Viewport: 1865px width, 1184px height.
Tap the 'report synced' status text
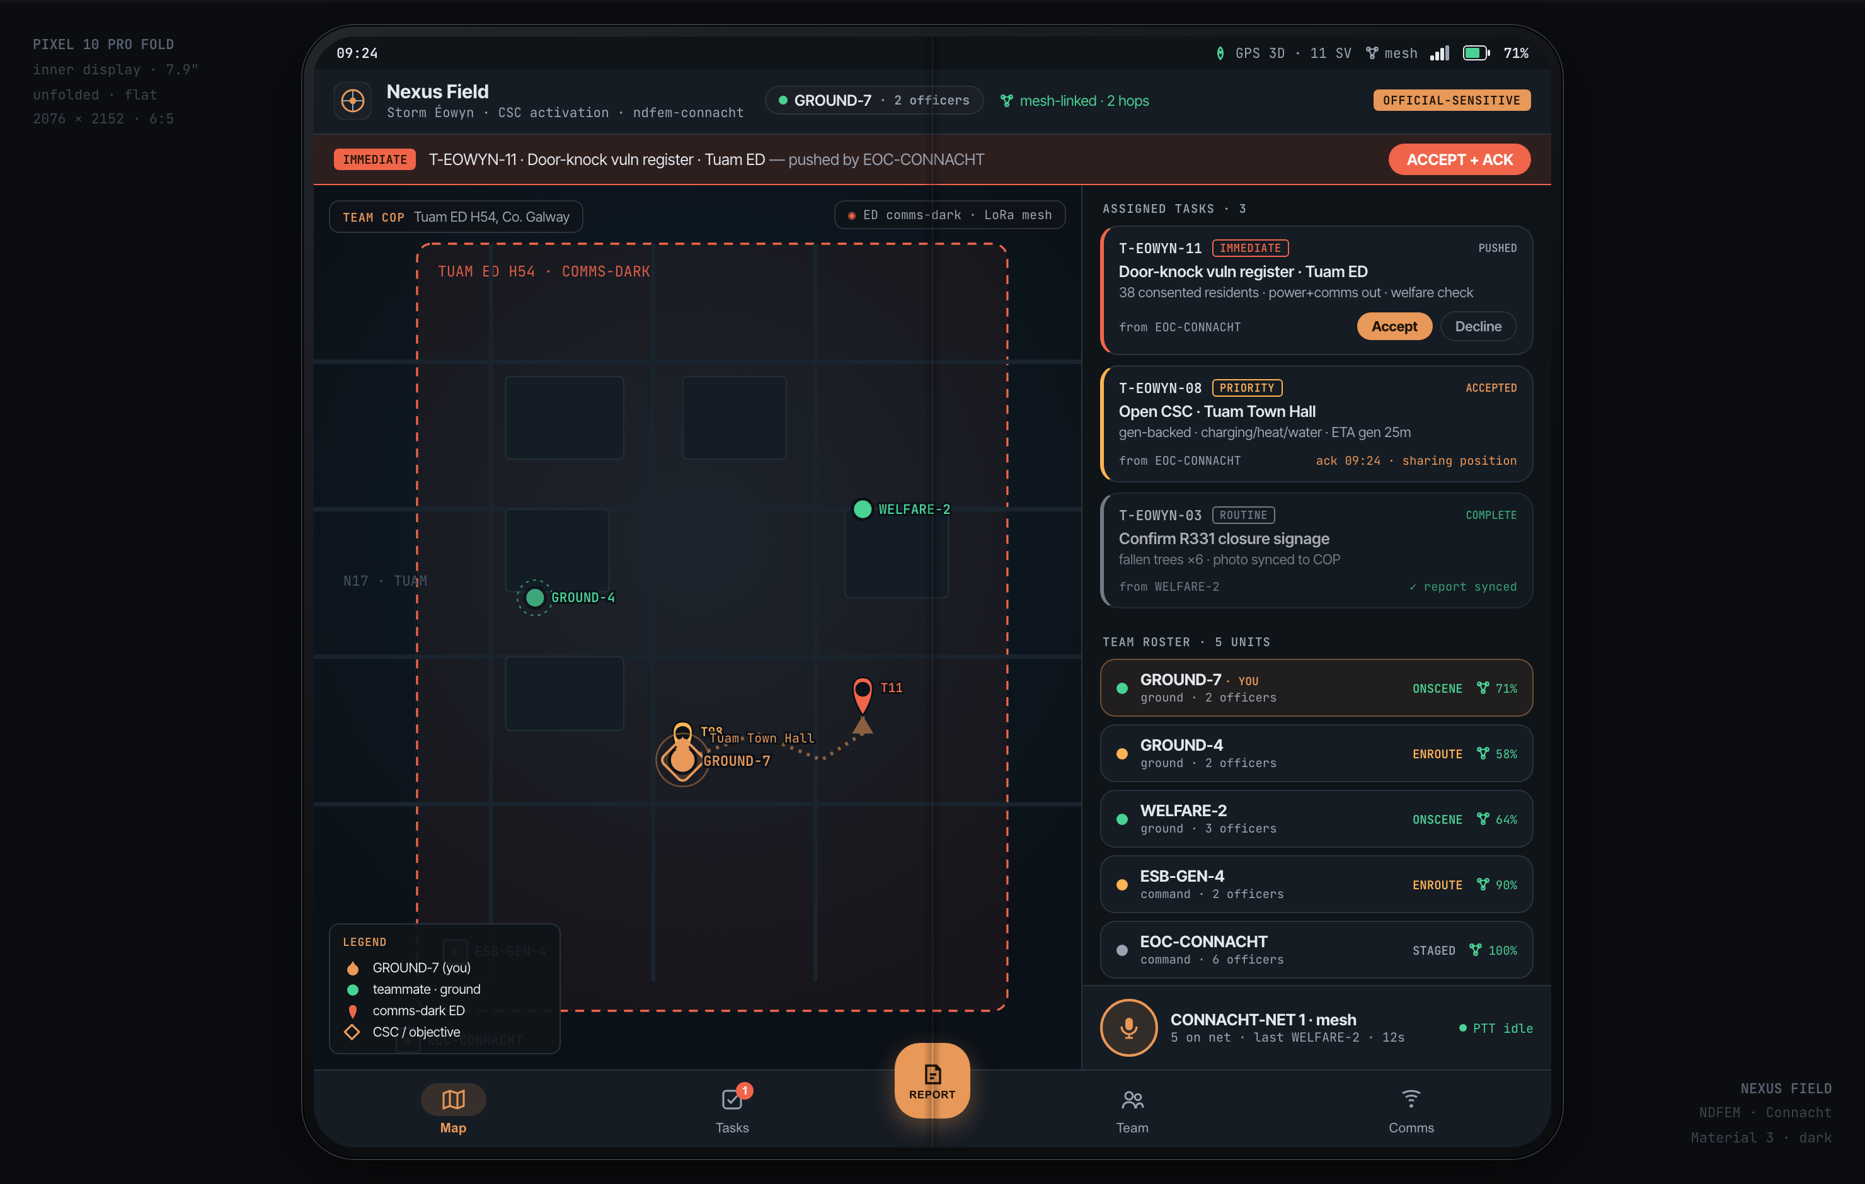tap(1462, 587)
